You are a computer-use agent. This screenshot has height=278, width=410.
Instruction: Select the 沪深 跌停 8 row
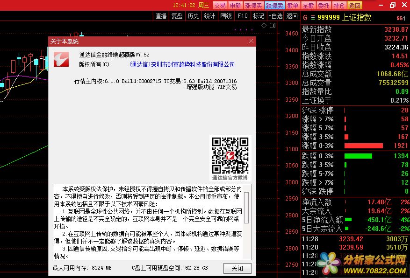click(x=355, y=191)
